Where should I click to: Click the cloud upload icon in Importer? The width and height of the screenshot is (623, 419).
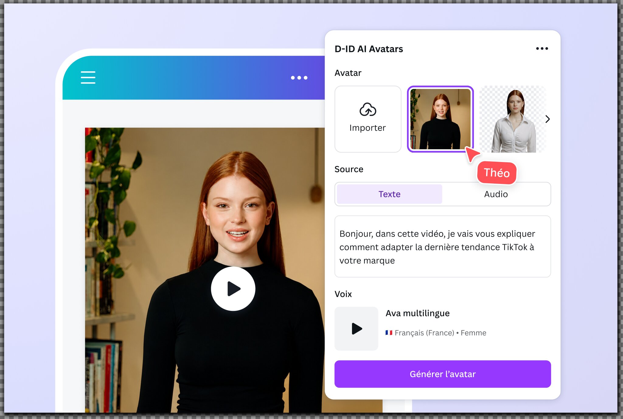coord(368,110)
